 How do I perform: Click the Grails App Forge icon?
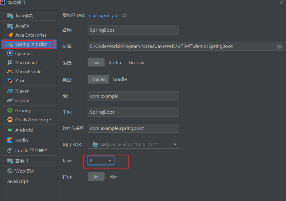point(10,120)
